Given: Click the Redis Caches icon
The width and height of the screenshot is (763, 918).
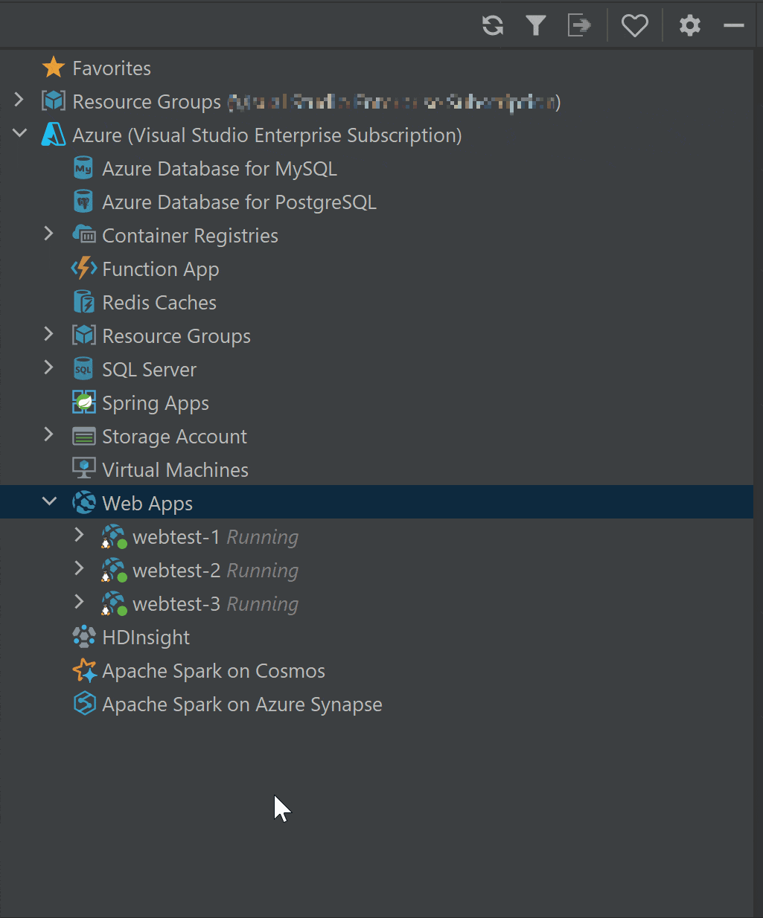Looking at the screenshot, I should (x=83, y=302).
